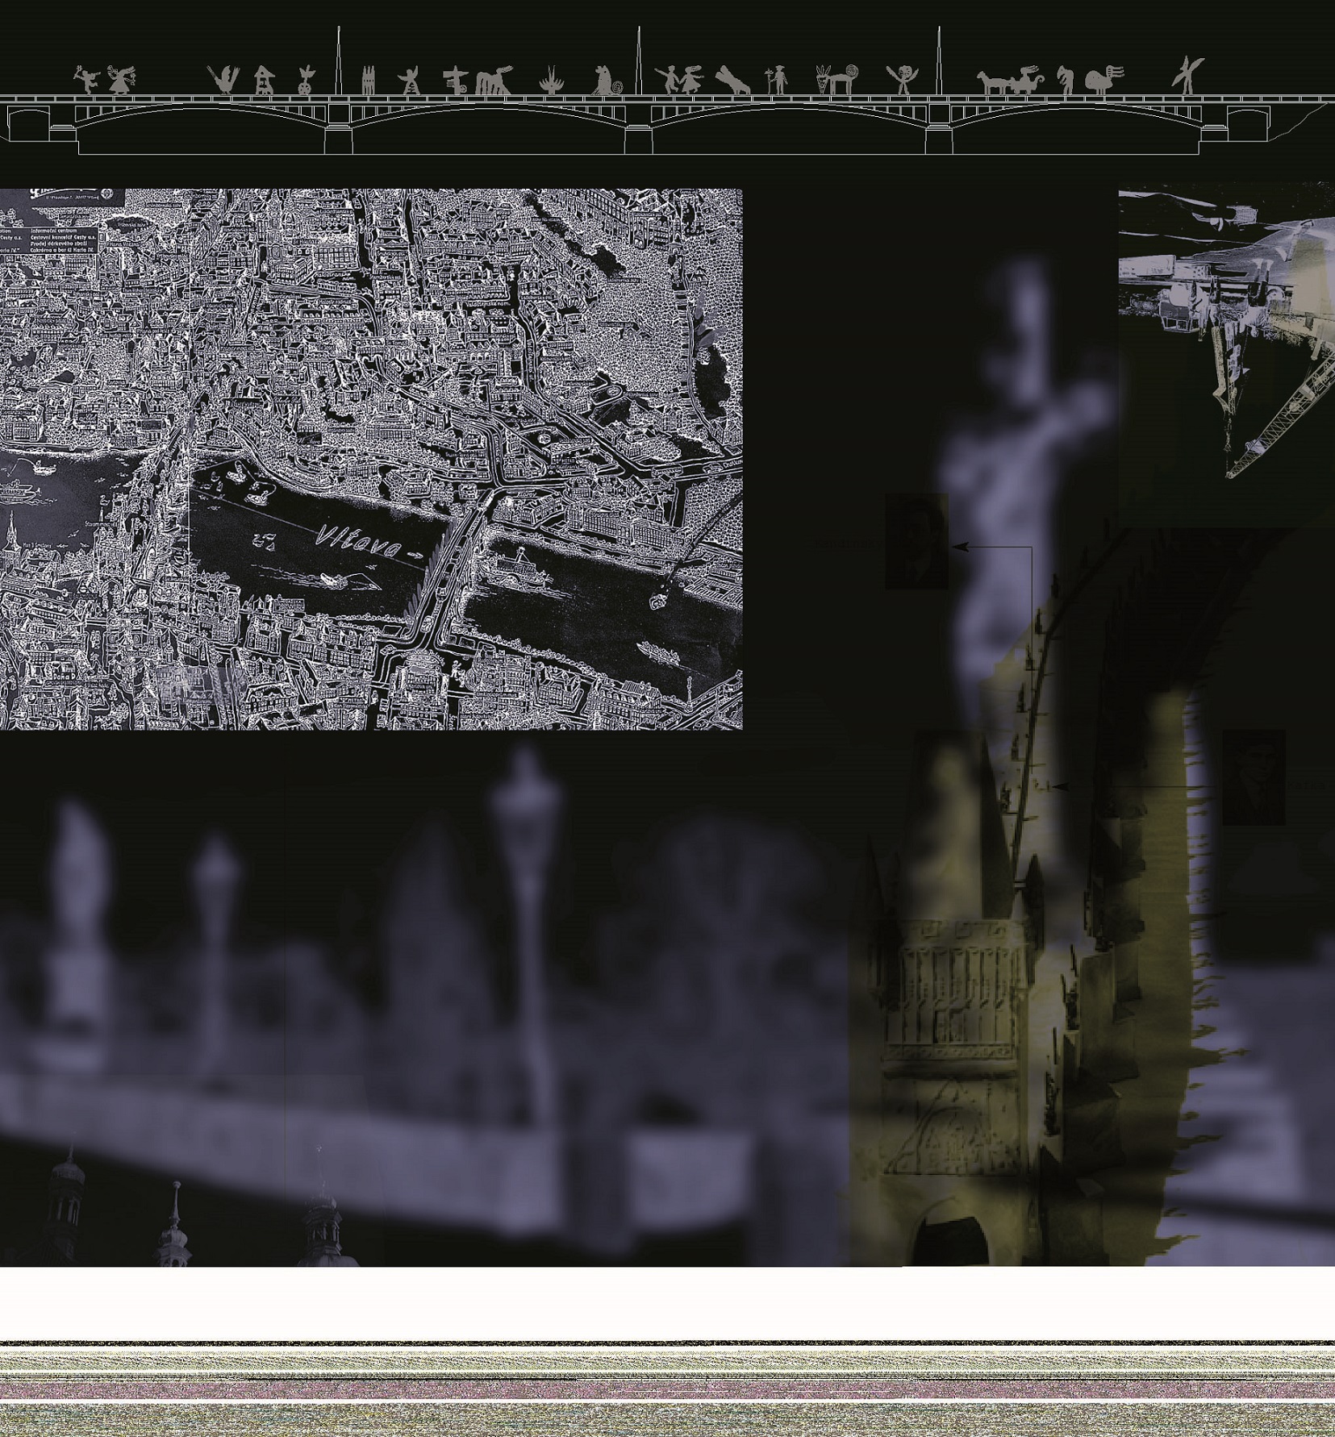Open the Kandinsky portrait thumbnail
The image size is (1335, 1437).
917,541
